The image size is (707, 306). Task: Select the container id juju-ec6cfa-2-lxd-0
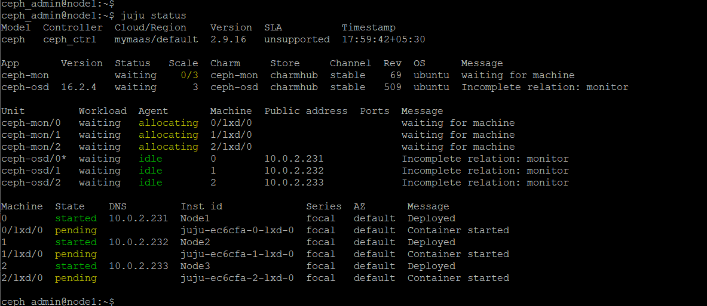(237, 278)
